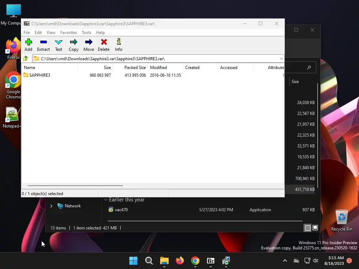Click the Add toolbar button in 7-Zip

tap(28, 45)
